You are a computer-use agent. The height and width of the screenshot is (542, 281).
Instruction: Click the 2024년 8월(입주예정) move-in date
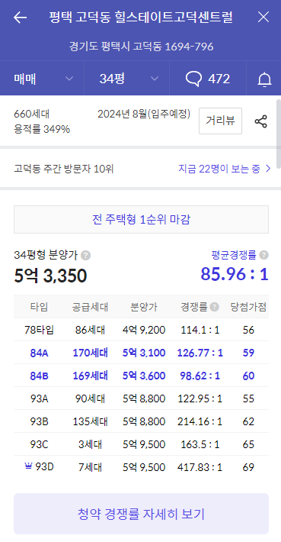[144, 114]
